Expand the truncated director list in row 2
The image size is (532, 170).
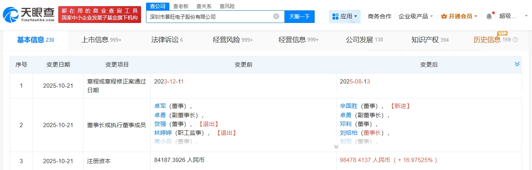click(336, 147)
